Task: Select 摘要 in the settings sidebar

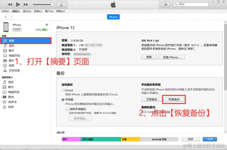Action: coord(26,40)
